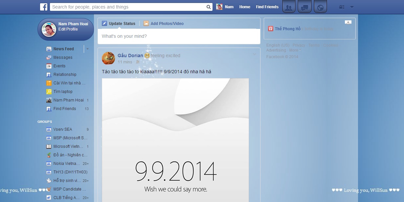Image resolution: width=404 pixels, height=202 pixels.
Task: Click the Microsoft Vietn... group book icon
Action: [x=49, y=146]
